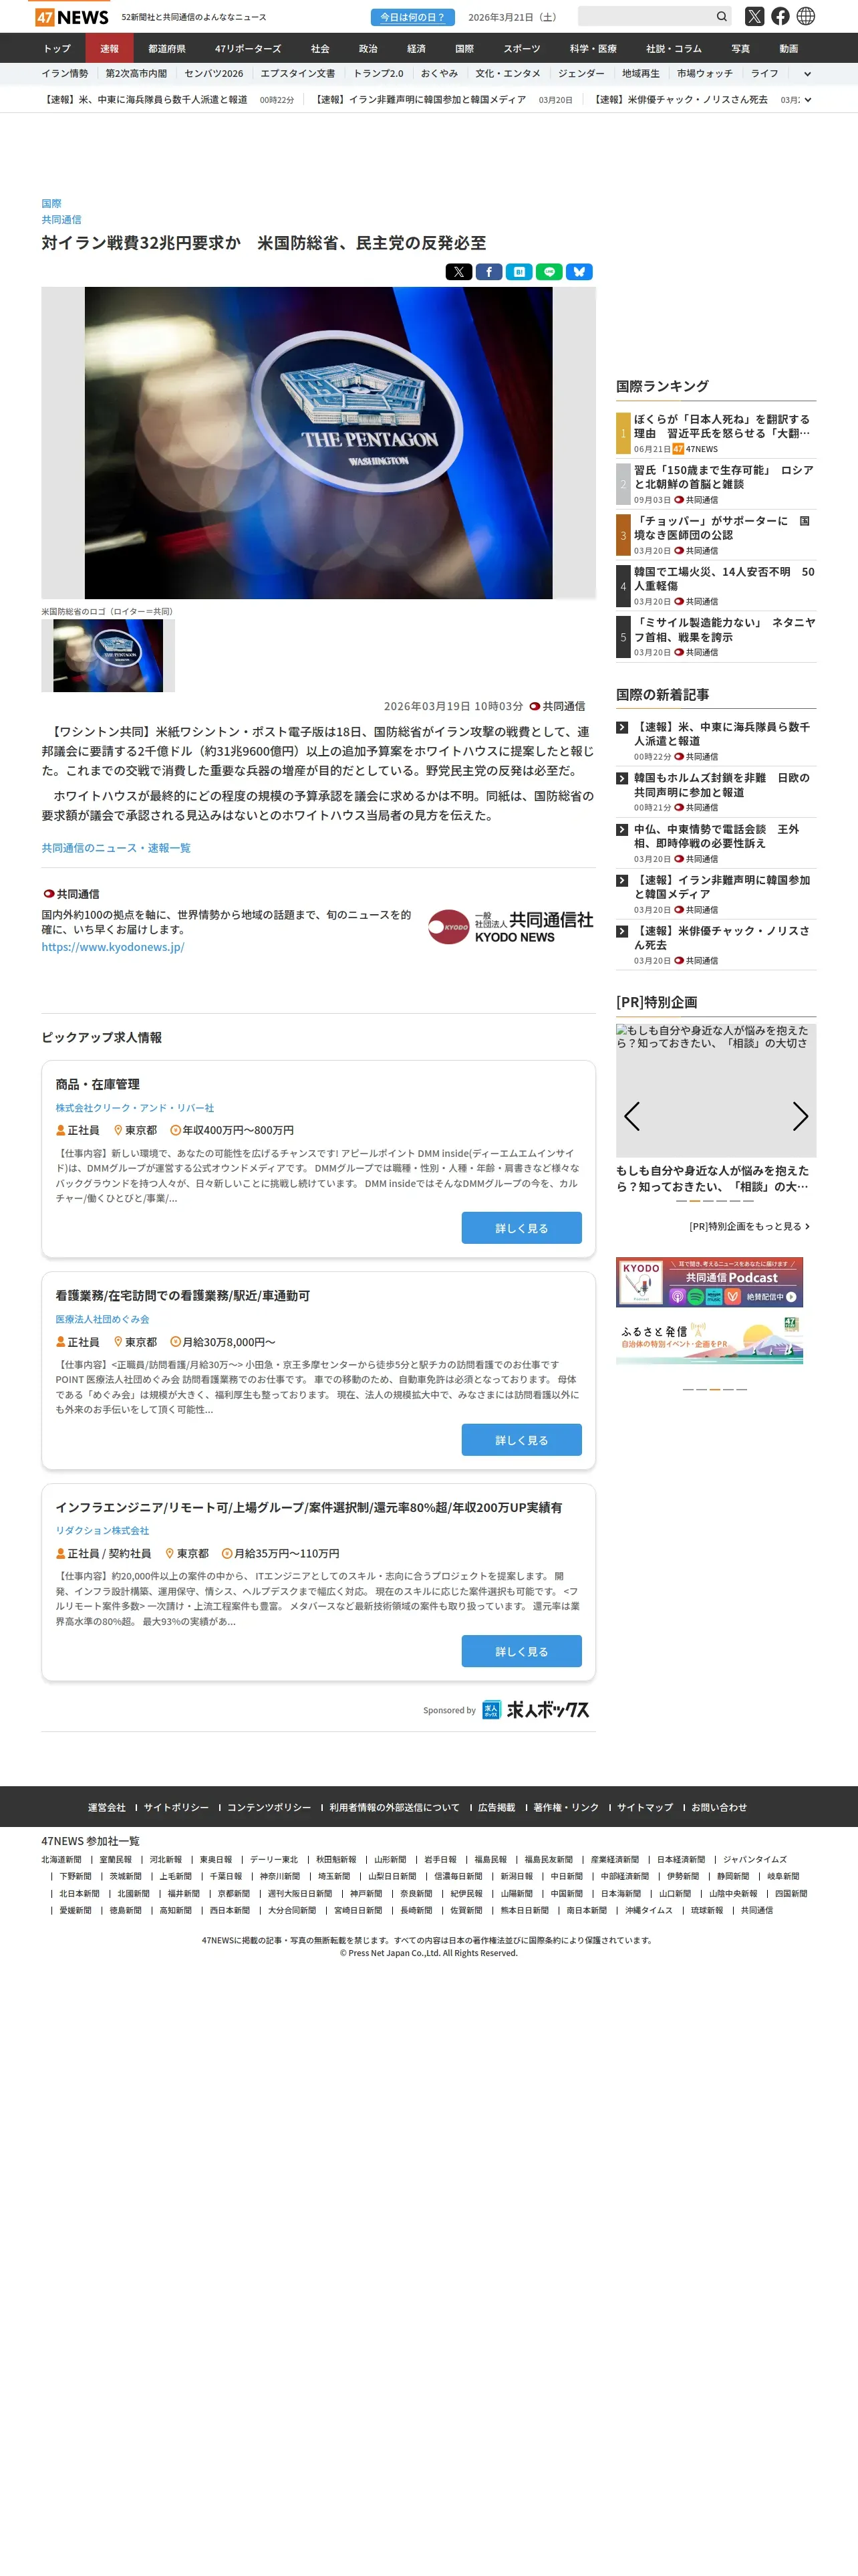
Task: Open the 共同通信 source link above the headline
Action: click(x=61, y=220)
